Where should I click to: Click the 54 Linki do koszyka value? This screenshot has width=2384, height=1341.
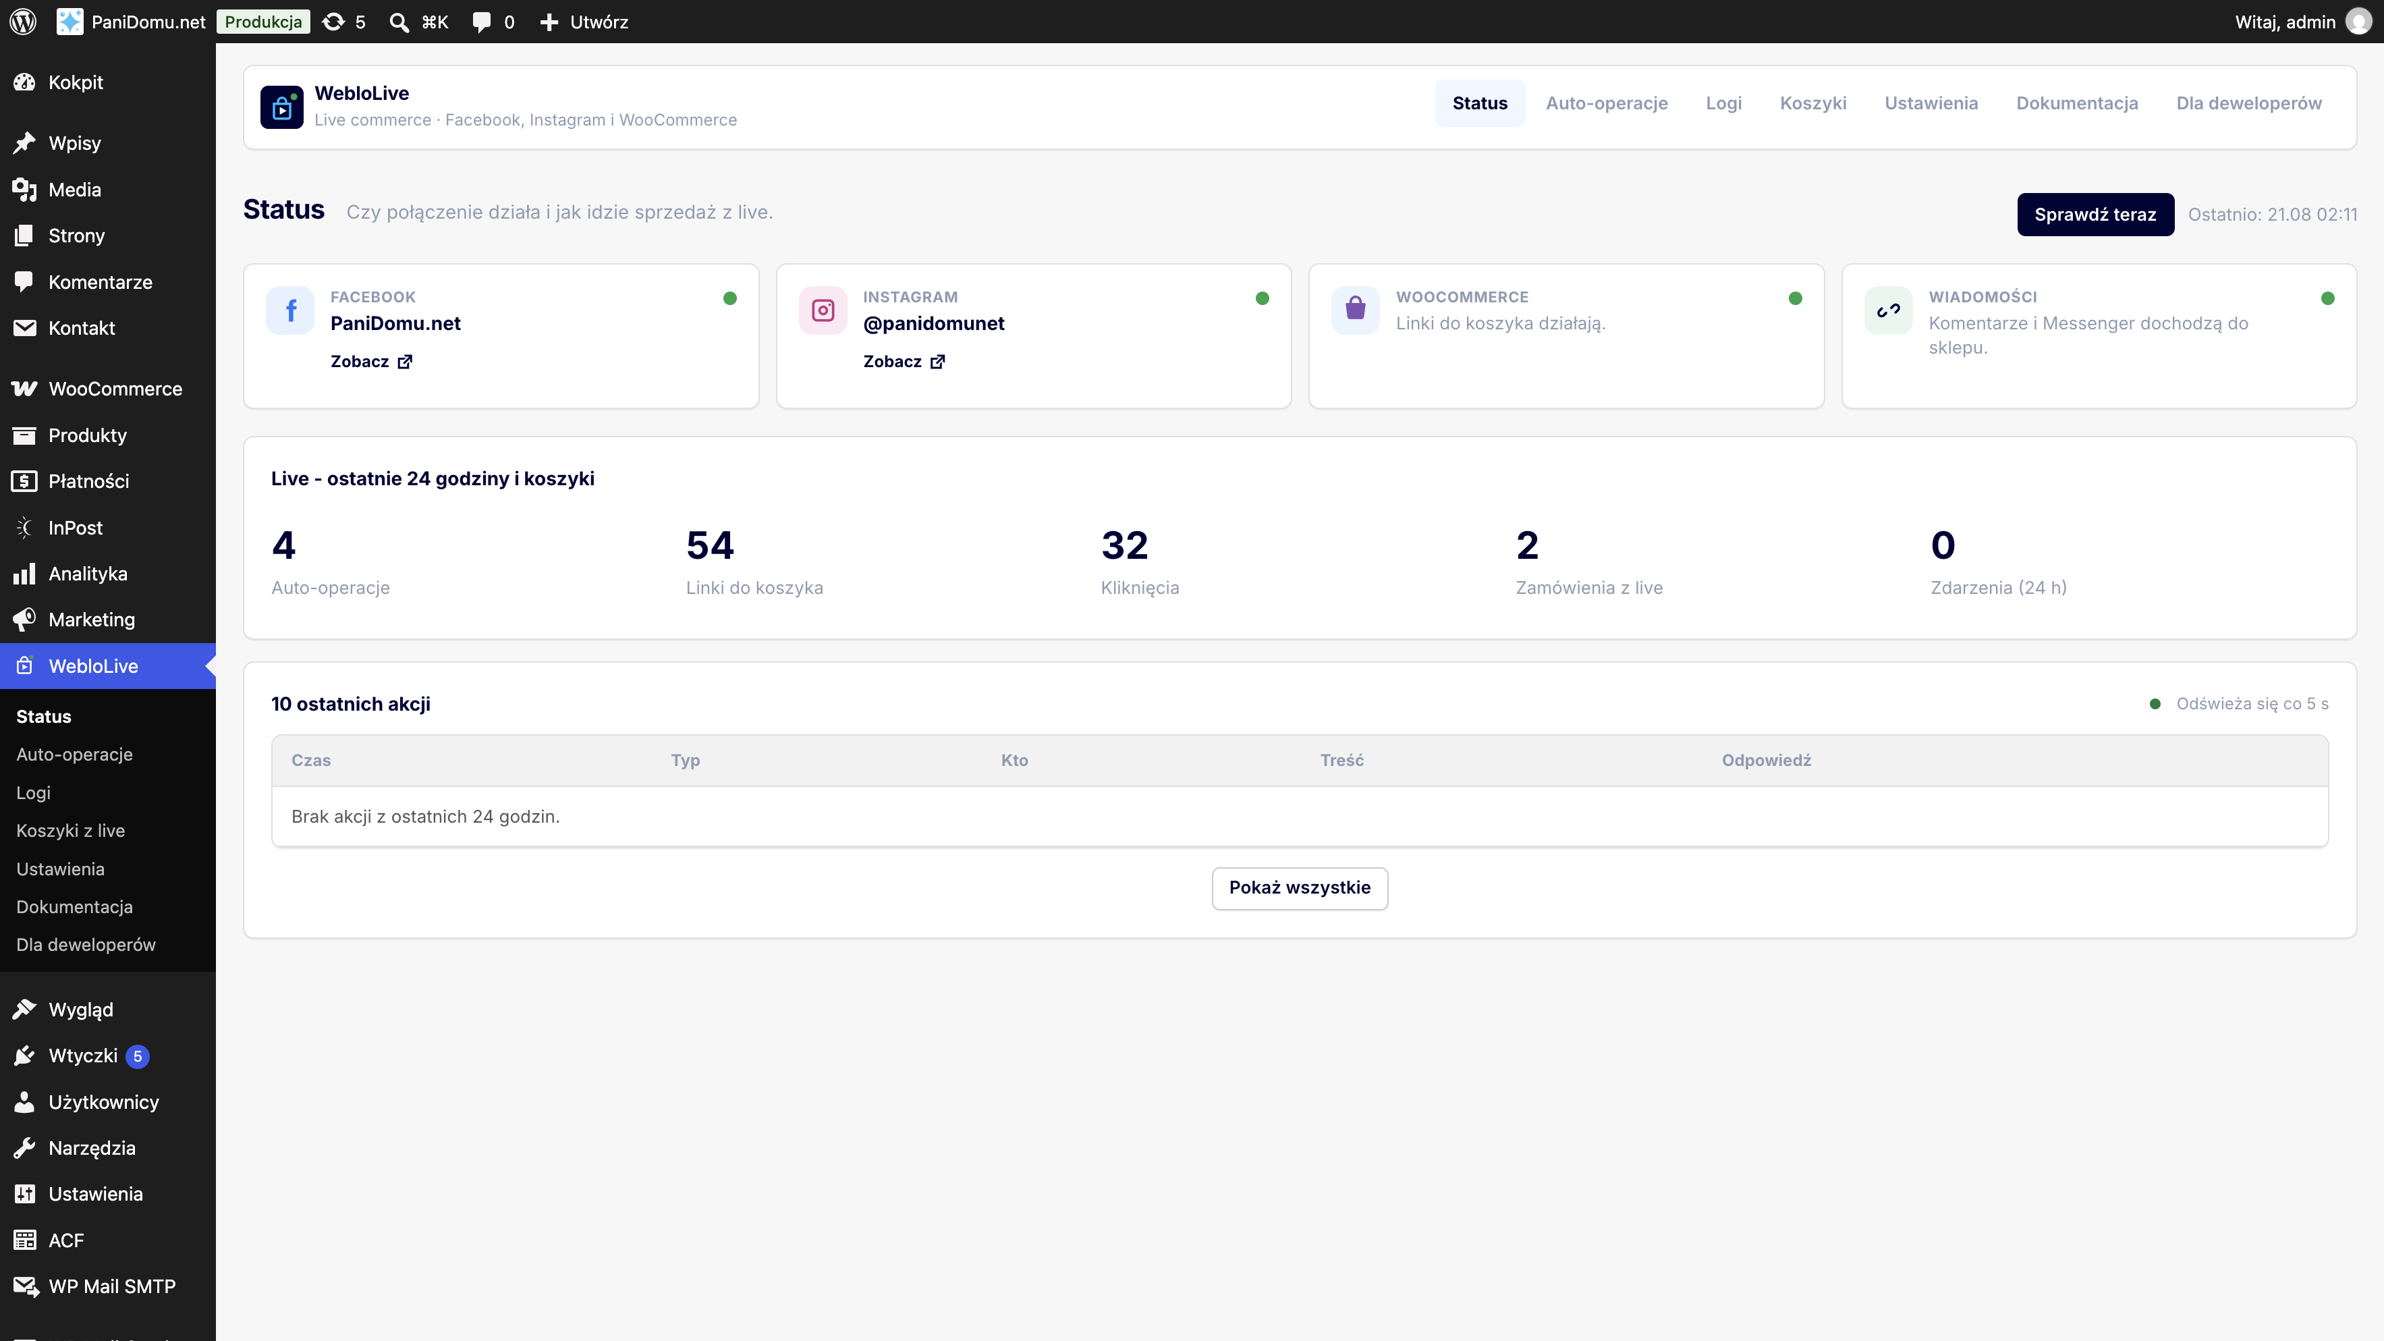coord(710,546)
